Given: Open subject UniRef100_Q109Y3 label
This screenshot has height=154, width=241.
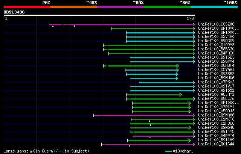Looking at the screenshot, I should (x=216, y=45).
